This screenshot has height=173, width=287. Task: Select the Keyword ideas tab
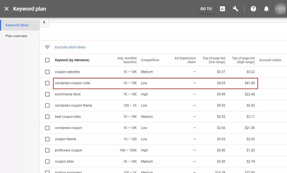17,25
